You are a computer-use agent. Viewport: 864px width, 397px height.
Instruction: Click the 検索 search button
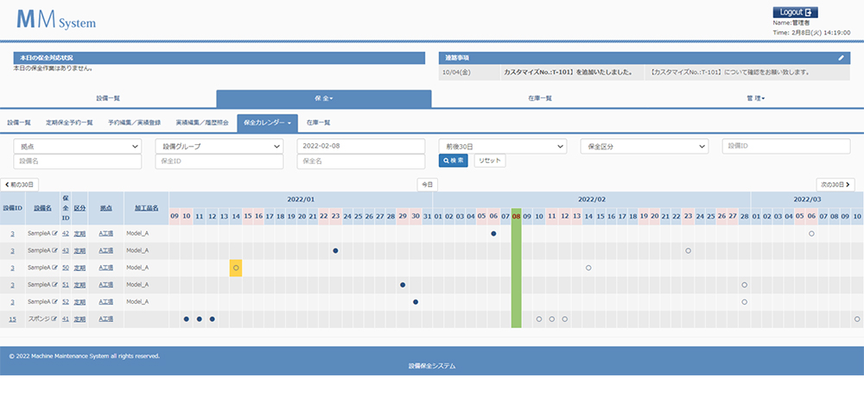point(453,161)
